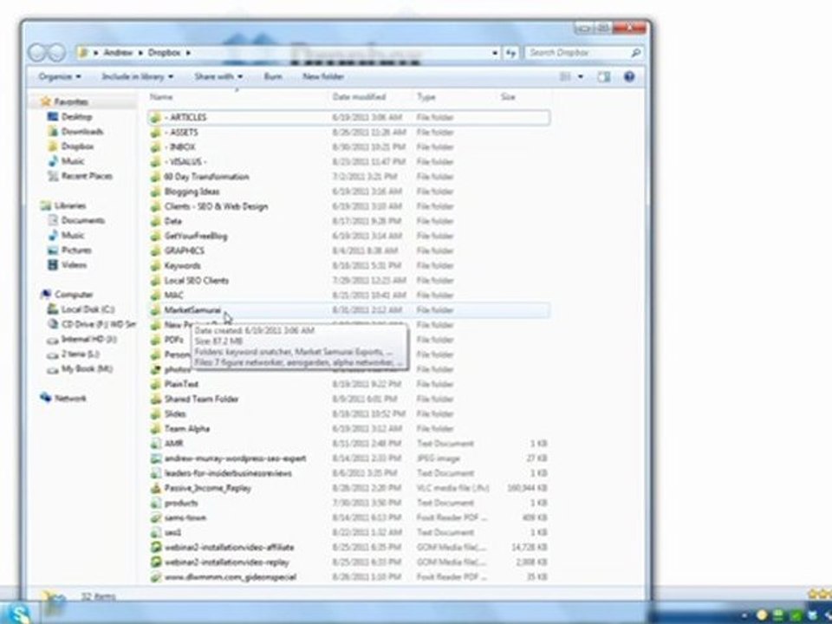Click the refresh button beside address bar

[510, 53]
